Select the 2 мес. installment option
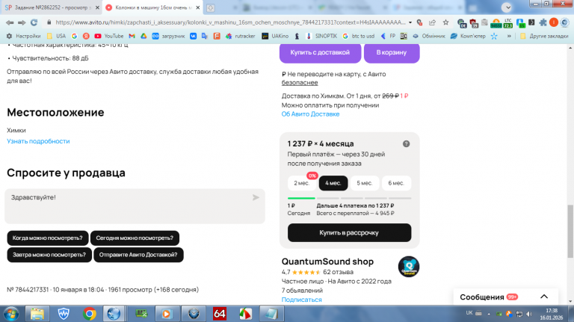The width and height of the screenshot is (574, 322). point(302,183)
